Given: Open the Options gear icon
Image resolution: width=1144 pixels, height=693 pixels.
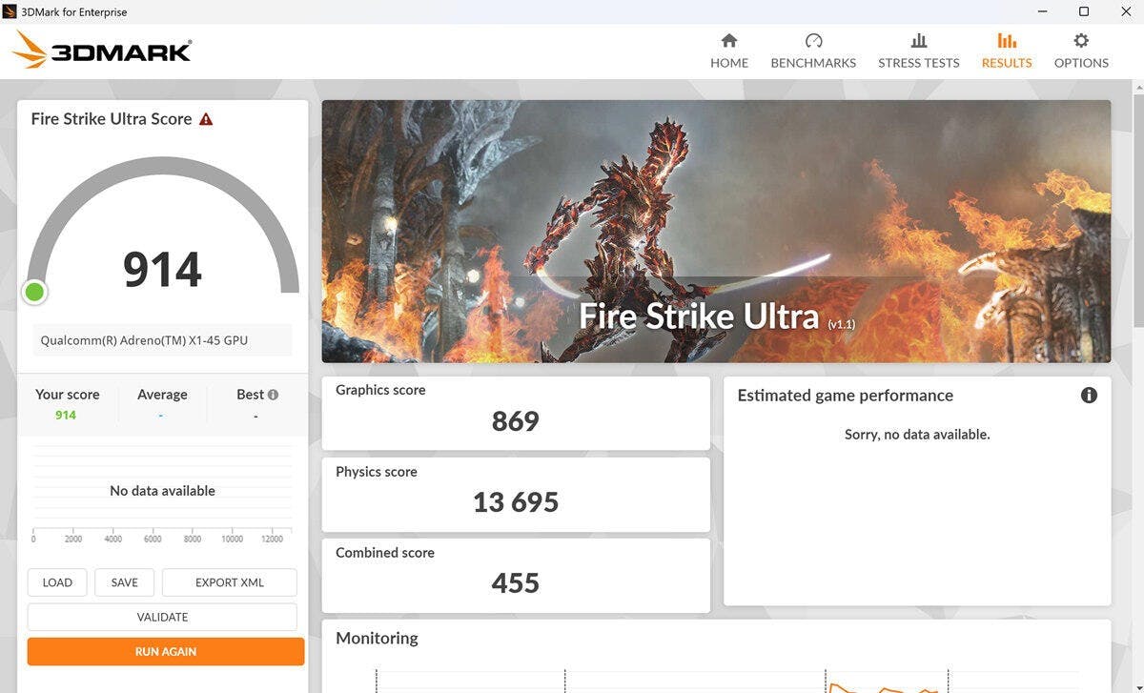Looking at the screenshot, I should click(1081, 41).
